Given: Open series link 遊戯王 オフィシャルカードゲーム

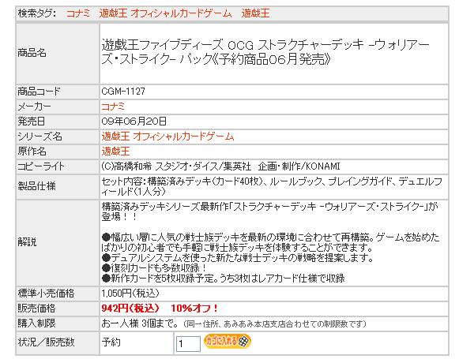Looking at the screenshot, I should point(167,136).
